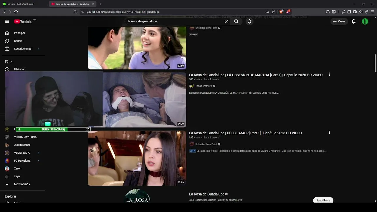Click the Crear button
This screenshot has height=212, width=377.
pyautogui.click(x=339, y=21)
